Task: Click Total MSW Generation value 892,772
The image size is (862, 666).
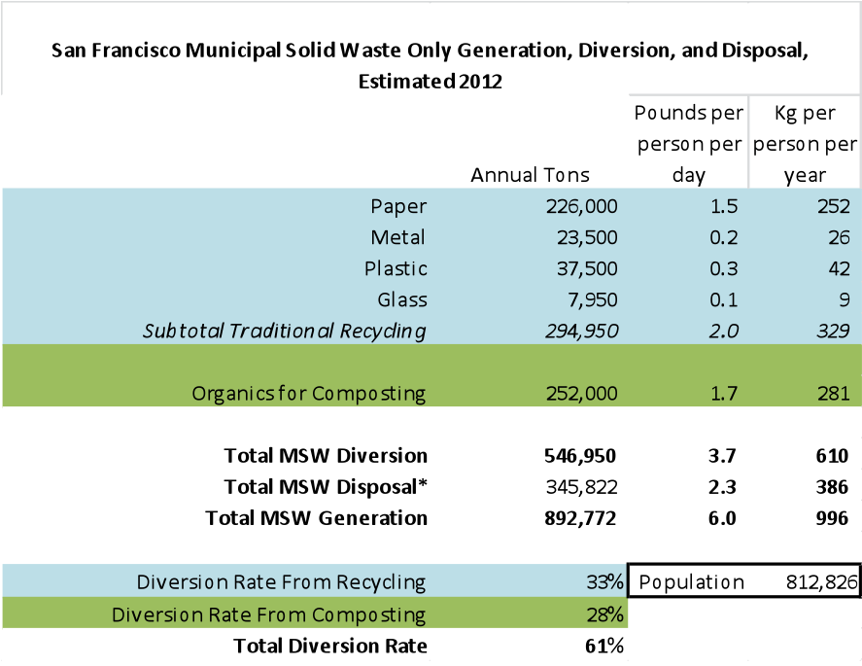Action: 579,518
